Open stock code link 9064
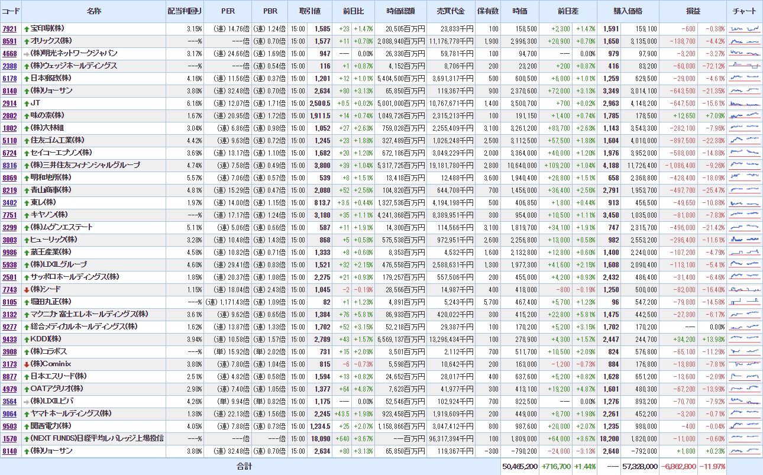 click(9, 413)
